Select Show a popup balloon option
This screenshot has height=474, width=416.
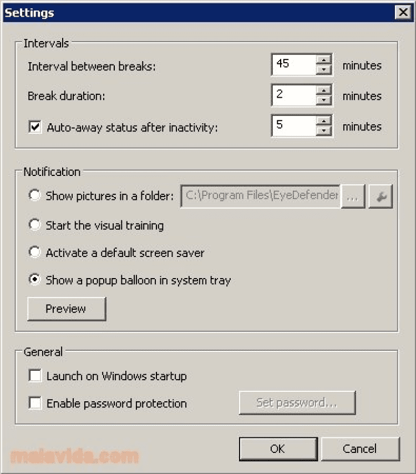[35, 280]
